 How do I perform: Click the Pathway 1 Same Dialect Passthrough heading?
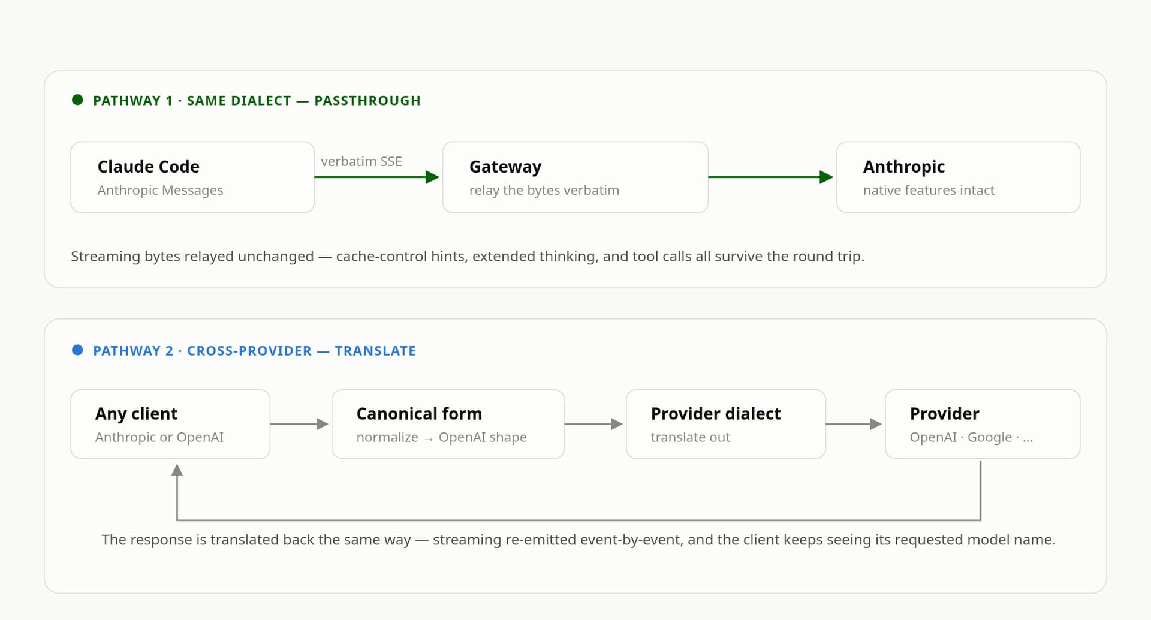tap(257, 101)
